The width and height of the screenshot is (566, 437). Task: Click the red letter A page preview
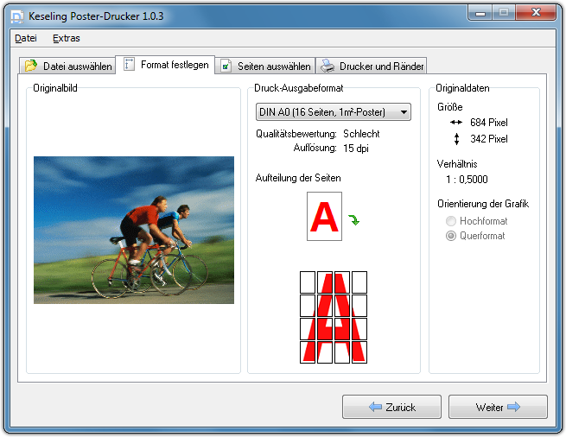[324, 217]
